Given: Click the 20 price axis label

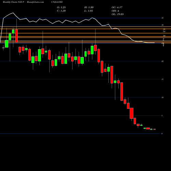Looking at the screenshot, I should click(162, 61).
